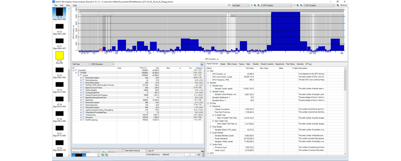The height and width of the screenshot is (161, 401).
Task: Toggle checkbox for PostProcessing row
Action: [83, 119]
